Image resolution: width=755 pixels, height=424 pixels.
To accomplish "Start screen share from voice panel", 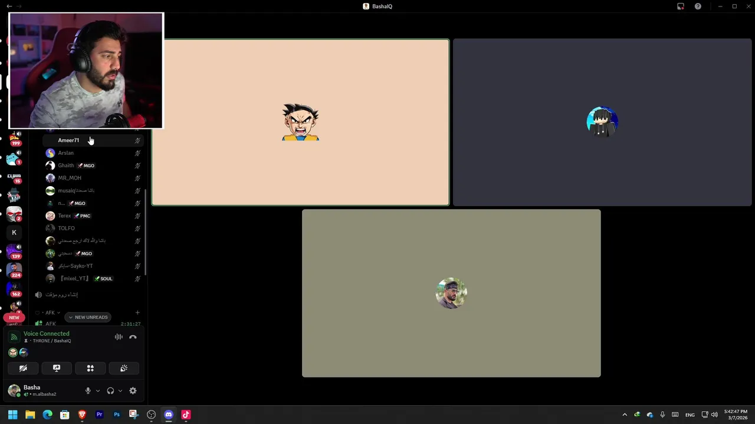I will click(x=57, y=368).
